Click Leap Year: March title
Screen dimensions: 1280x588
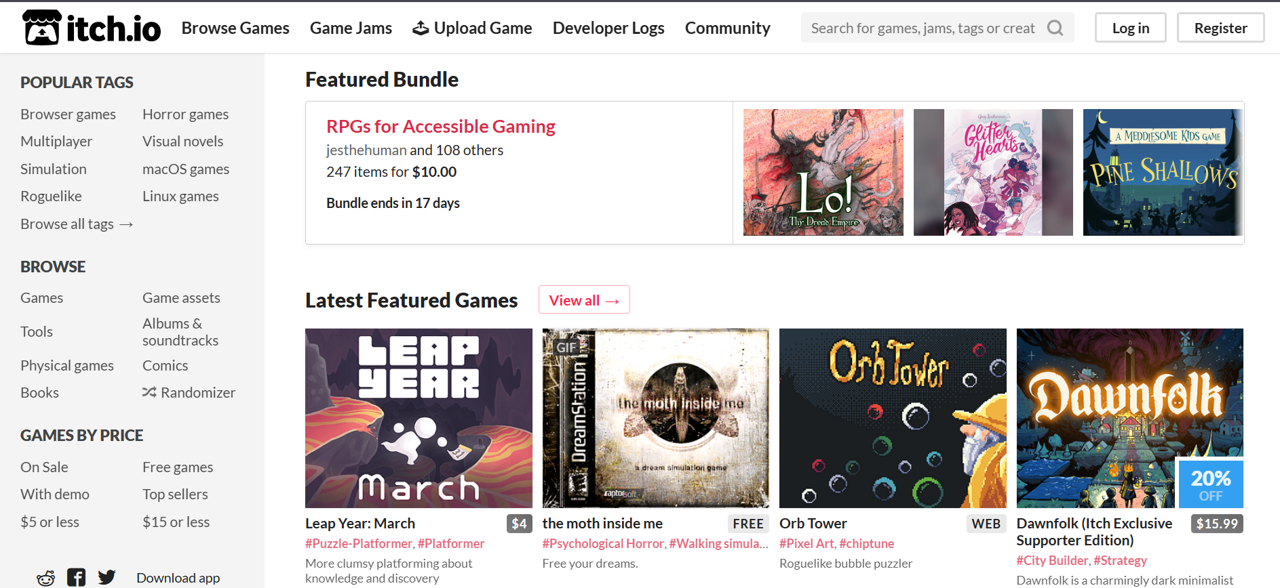(360, 524)
